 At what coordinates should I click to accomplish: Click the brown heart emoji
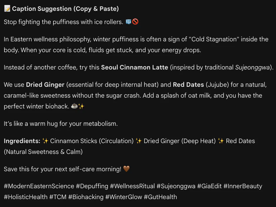(x=126, y=169)
